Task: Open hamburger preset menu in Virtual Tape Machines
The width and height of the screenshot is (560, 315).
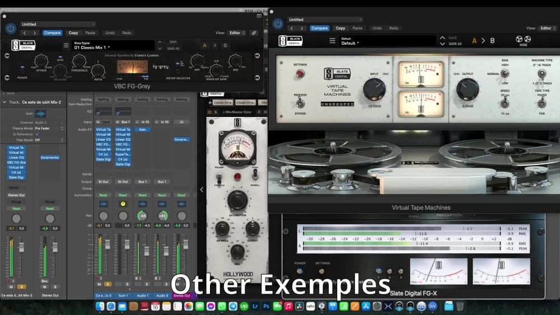Action: [x=332, y=41]
